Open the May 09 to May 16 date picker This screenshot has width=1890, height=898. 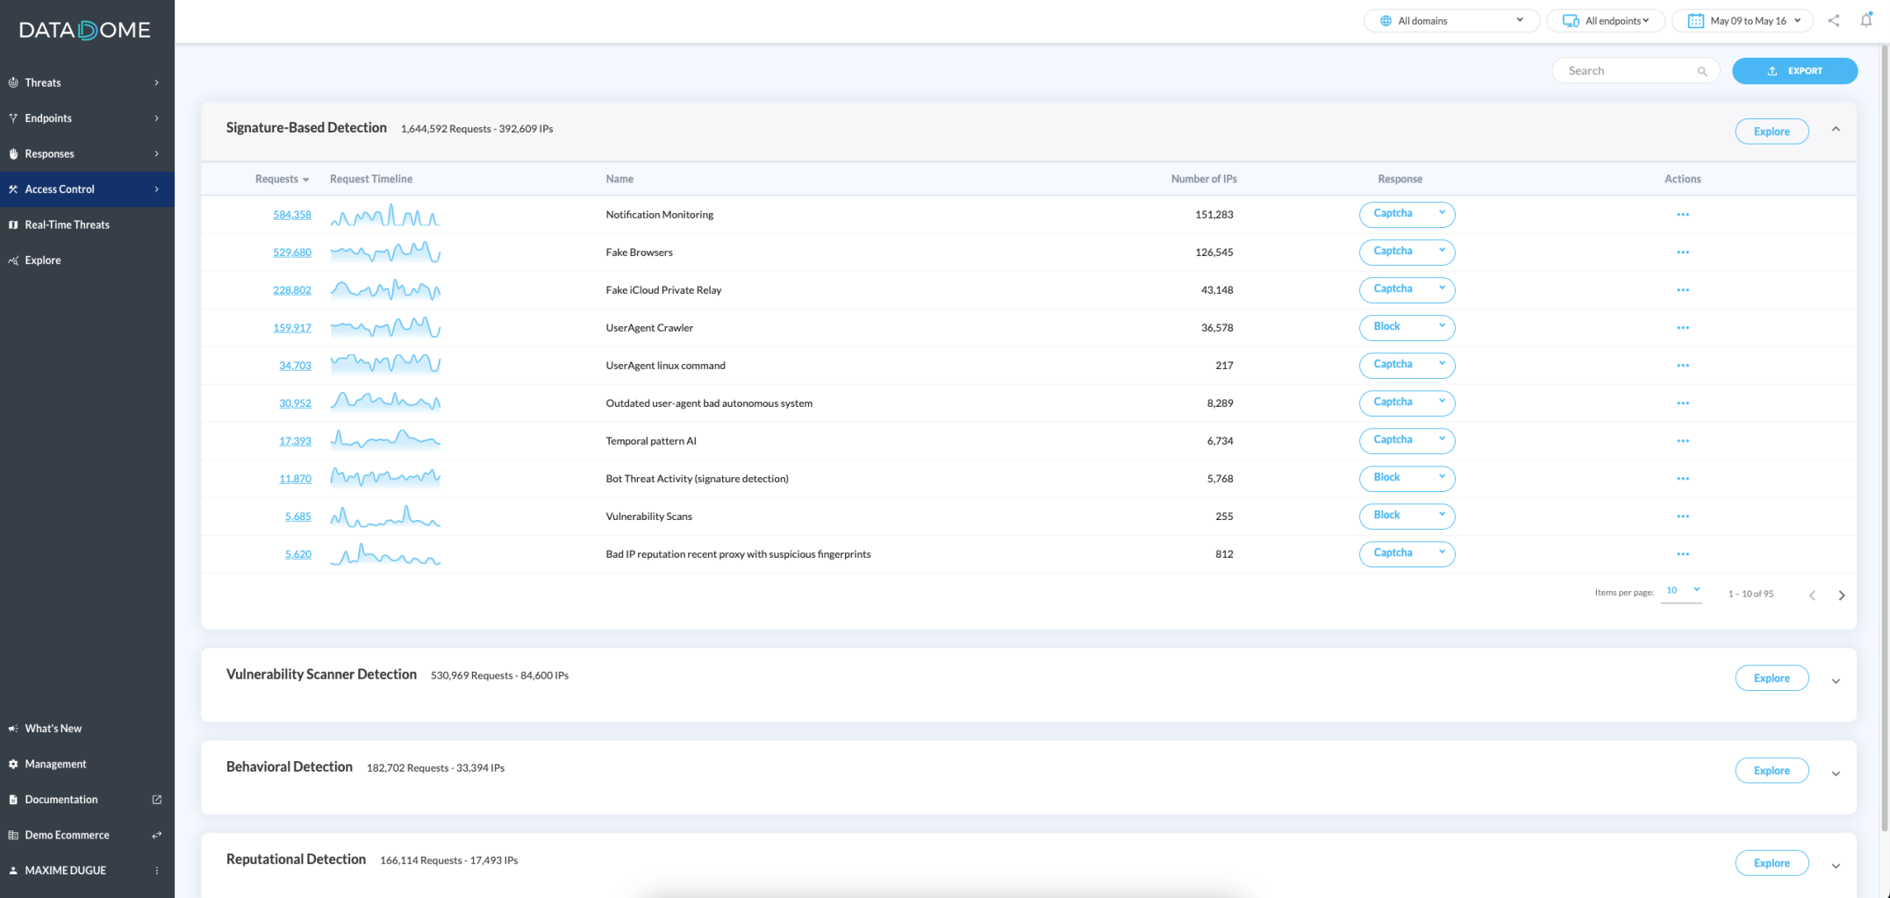tap(1743, 21)
